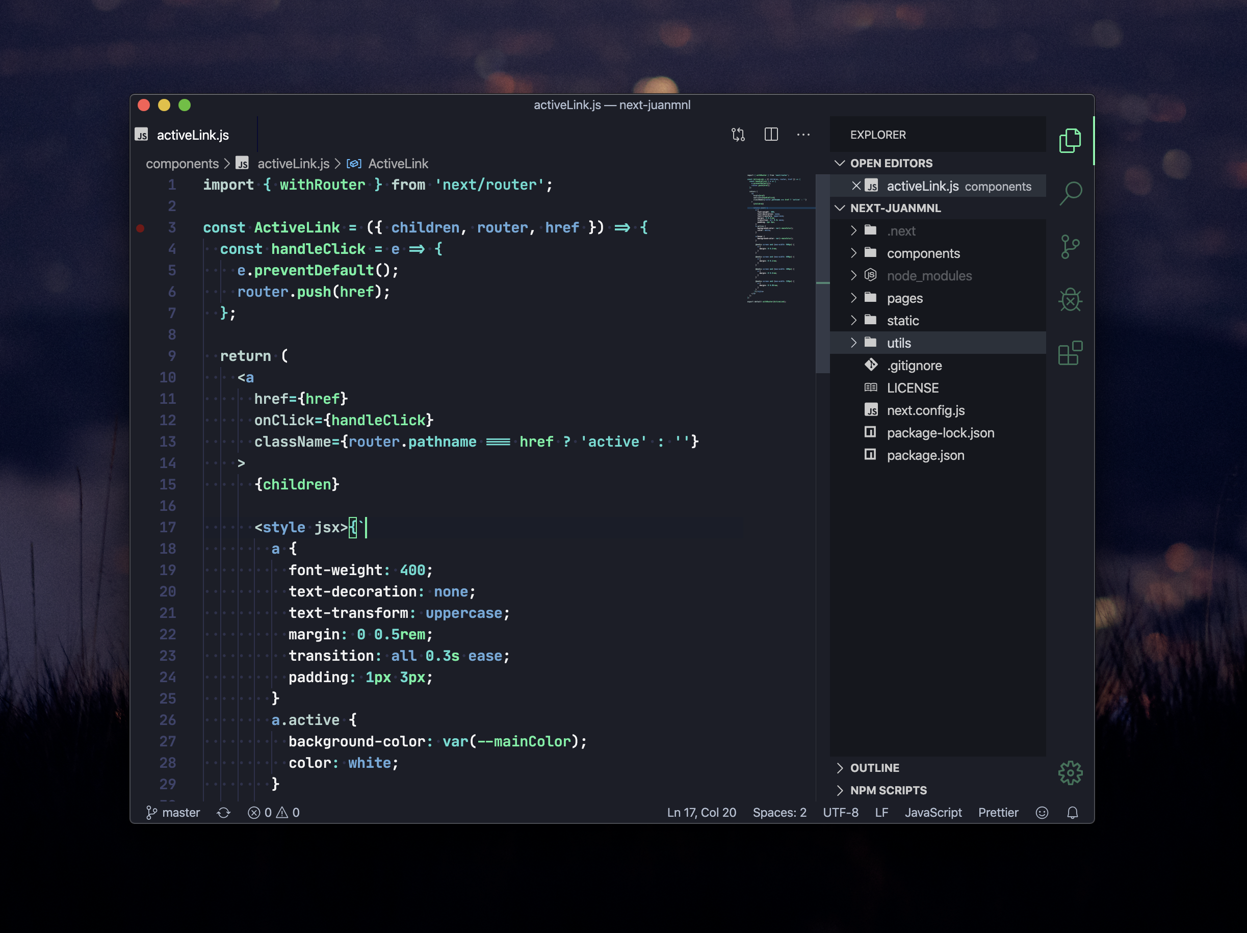Expand the components folder
The image size is (1247, 933).
(x=922, y=253)
